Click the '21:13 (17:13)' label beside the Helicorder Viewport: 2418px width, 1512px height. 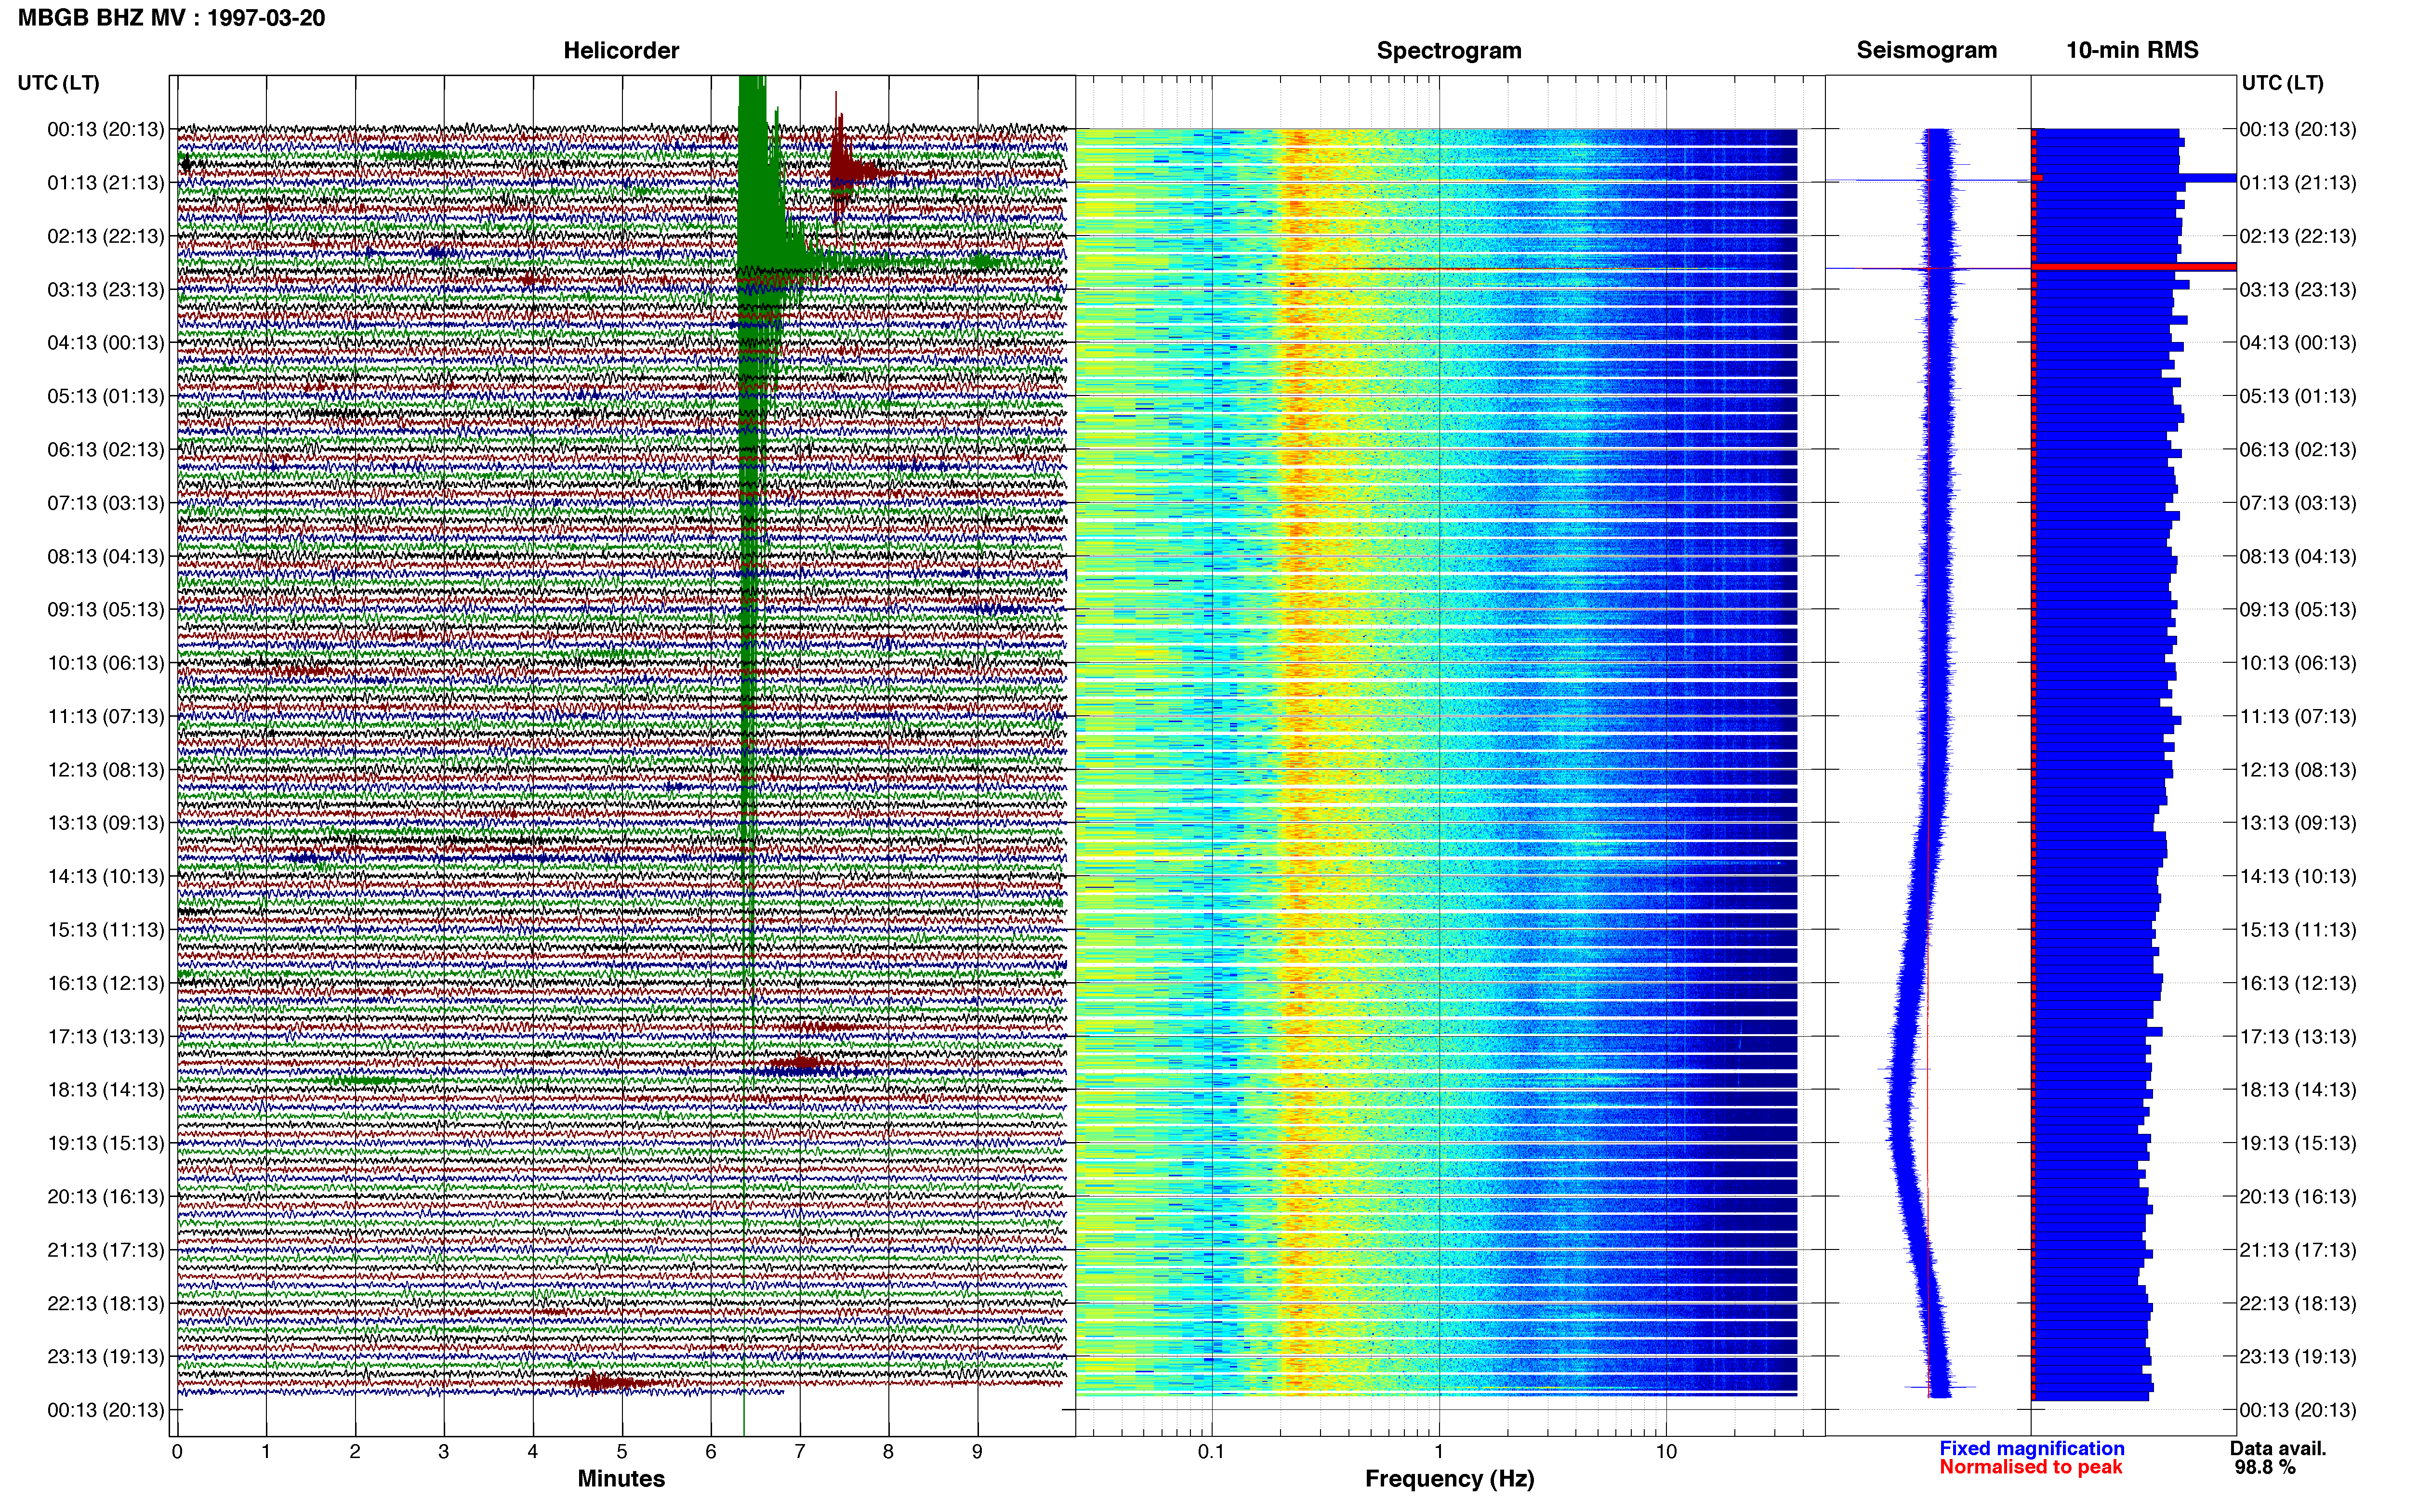(x=106, y=1250)
